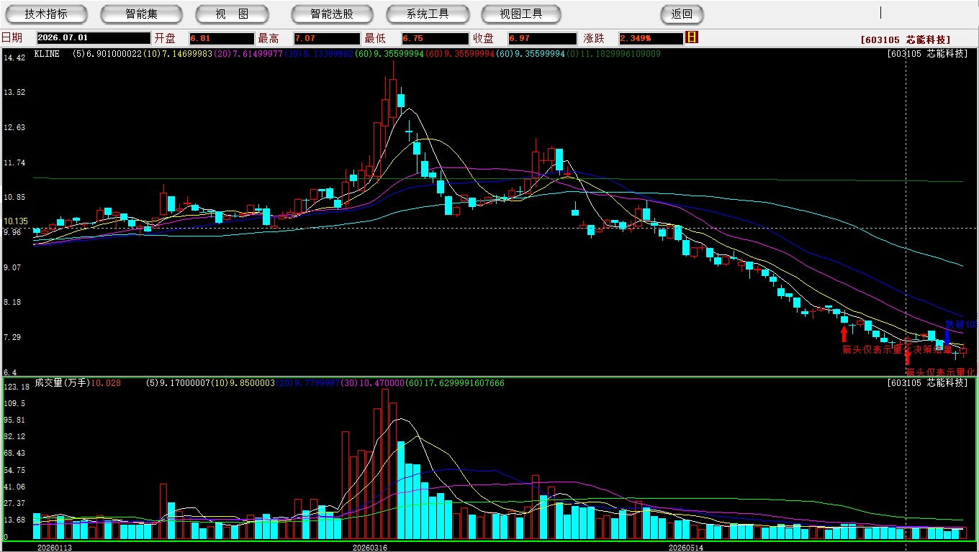Click the date label 20260113
979x552 pixels.
(x=55, y=548)
